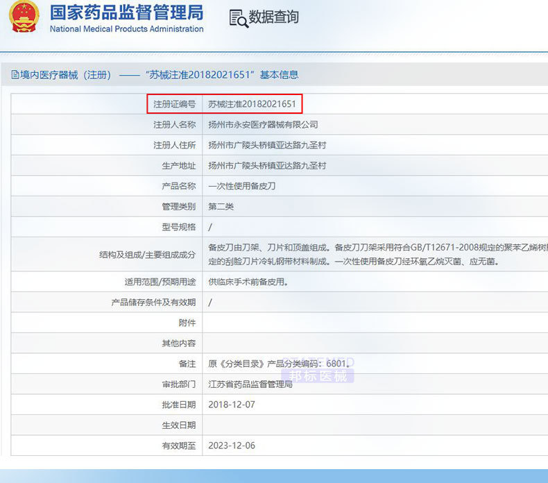
Task: Select 江苏省药品监督管理局 value
Action: [x=250, y=384]
